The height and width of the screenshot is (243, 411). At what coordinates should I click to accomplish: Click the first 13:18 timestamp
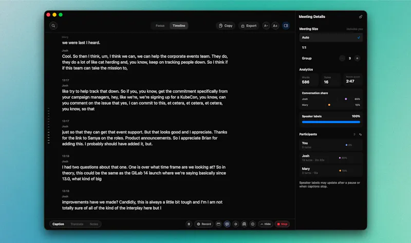[x=66, y=156]
